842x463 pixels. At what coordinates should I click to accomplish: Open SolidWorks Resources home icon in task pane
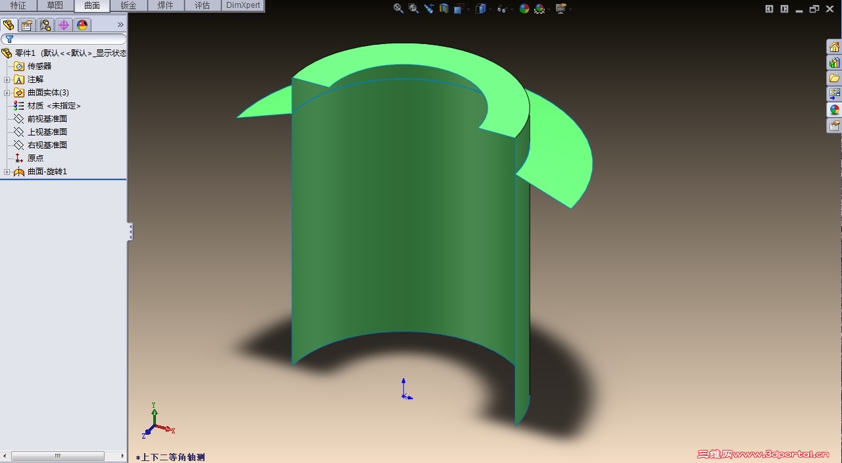click(x=834, y=47)
